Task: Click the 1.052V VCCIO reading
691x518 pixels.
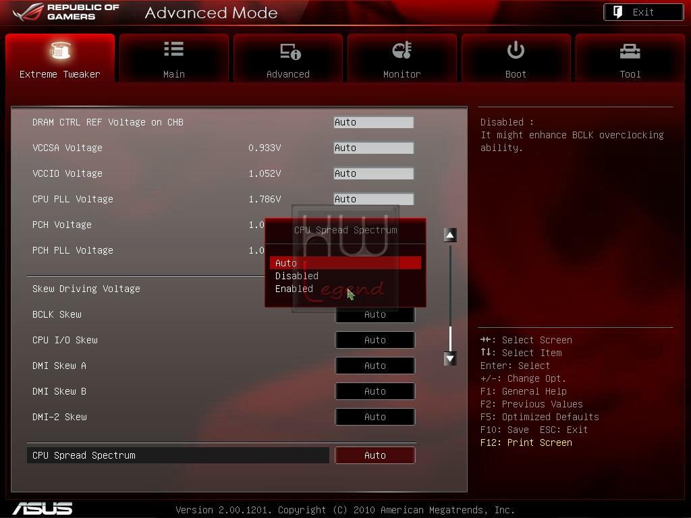Action: click(x=265, y=173)
